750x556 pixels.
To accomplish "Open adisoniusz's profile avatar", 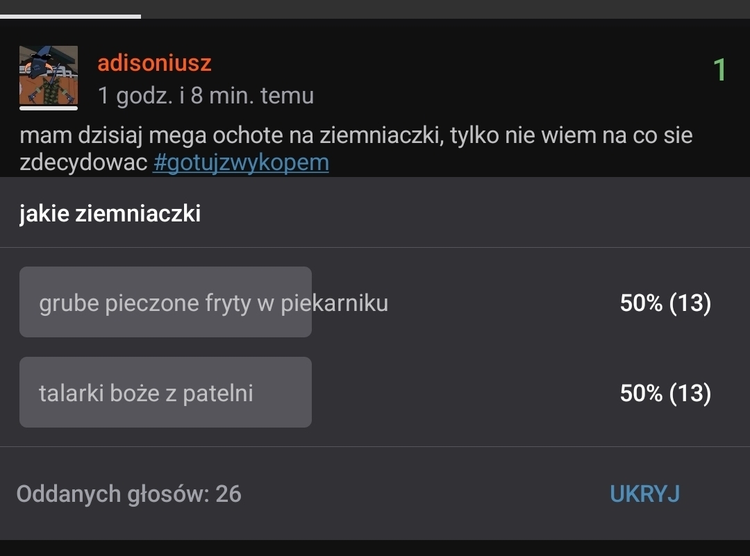I will 48,75.
